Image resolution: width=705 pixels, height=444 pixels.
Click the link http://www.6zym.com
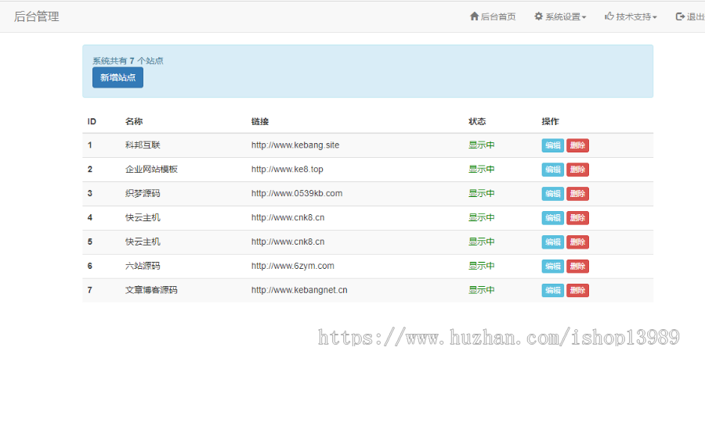[292, 266]
